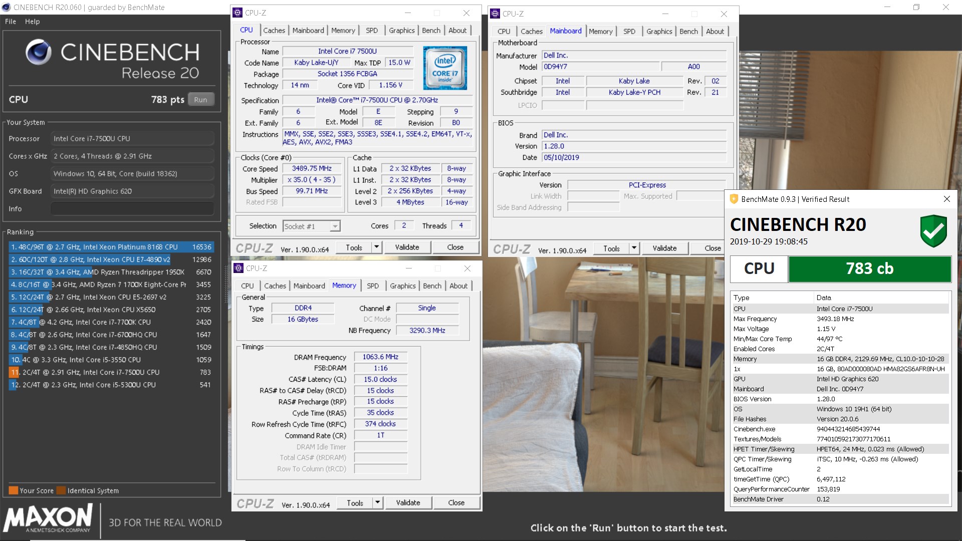Click the Cinebench app icon in title bar

[7, 7]
